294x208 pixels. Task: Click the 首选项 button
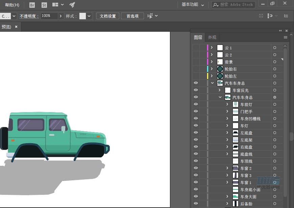click(132, 16)
